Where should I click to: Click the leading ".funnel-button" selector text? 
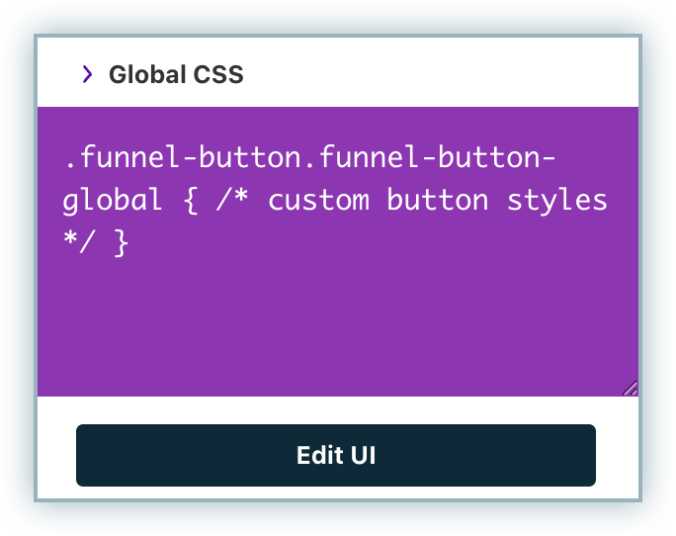pos(184,157)
